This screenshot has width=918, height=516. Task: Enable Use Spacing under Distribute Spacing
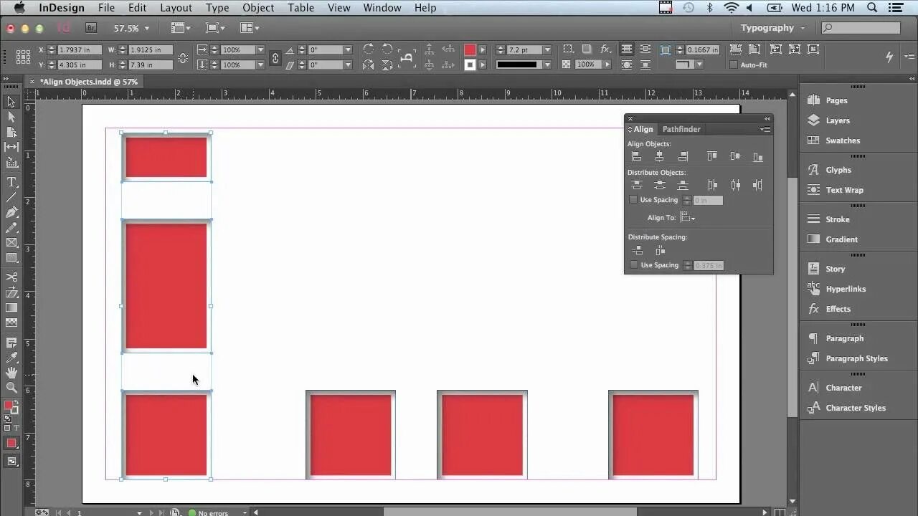(634, 265)
